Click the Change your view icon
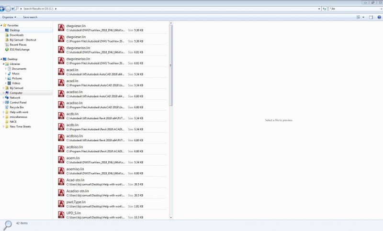This screenshot has width=383, height=231. coord(358,17)
